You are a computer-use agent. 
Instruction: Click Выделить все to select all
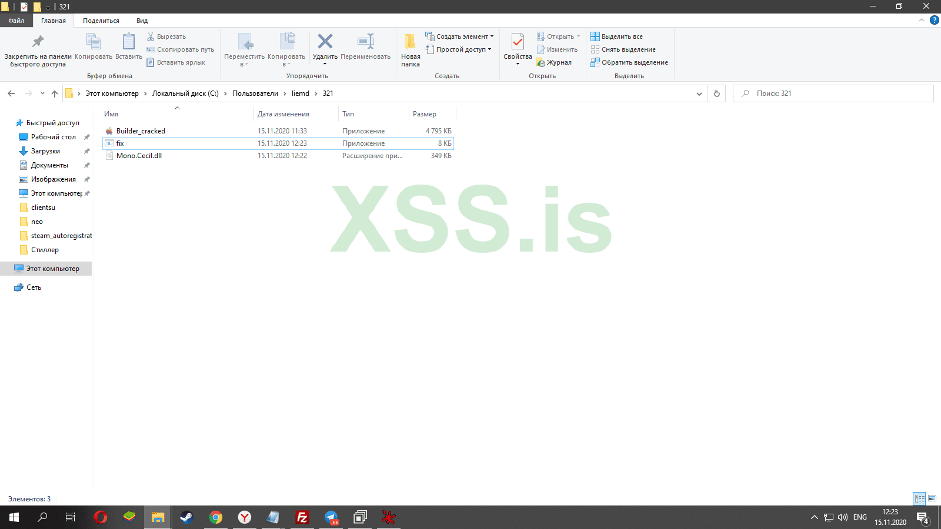[x=617, y=36]
